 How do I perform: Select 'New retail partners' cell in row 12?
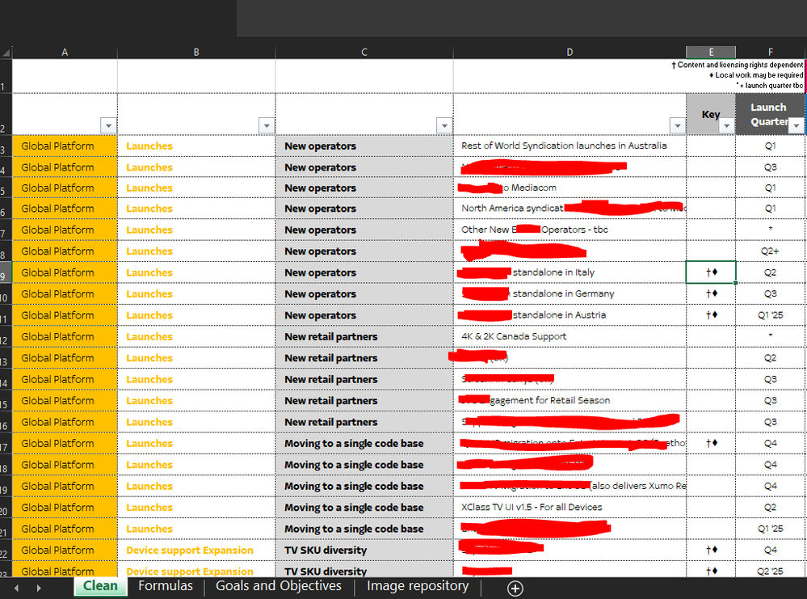[364, 337]
